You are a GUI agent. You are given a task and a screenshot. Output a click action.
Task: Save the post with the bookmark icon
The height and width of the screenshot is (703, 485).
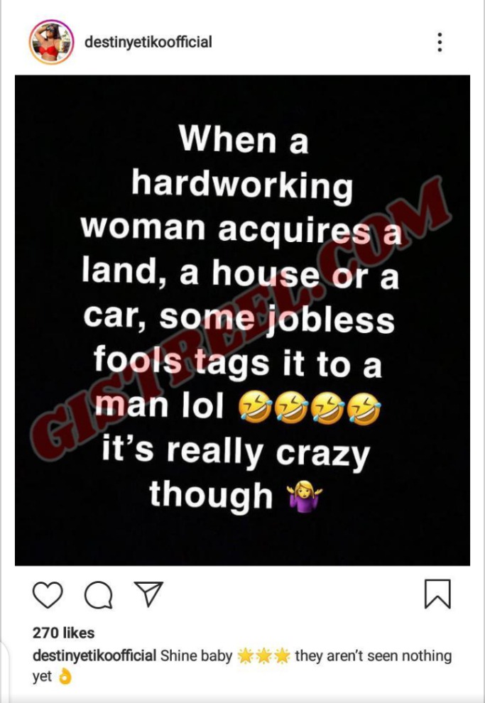(x=437, y=594)
